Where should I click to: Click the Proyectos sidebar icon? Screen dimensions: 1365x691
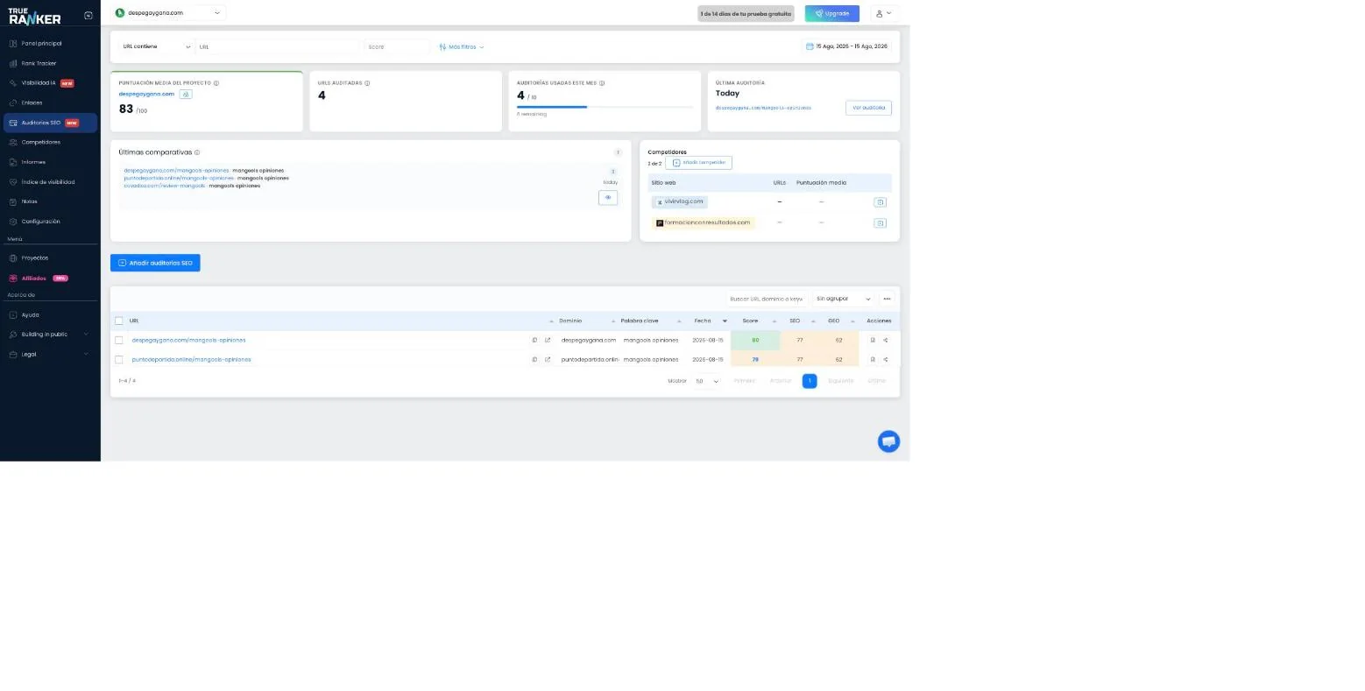click(13, 258)
